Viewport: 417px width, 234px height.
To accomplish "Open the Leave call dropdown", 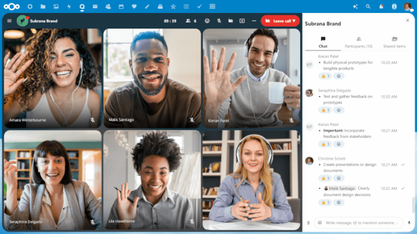I will point(280,21).
